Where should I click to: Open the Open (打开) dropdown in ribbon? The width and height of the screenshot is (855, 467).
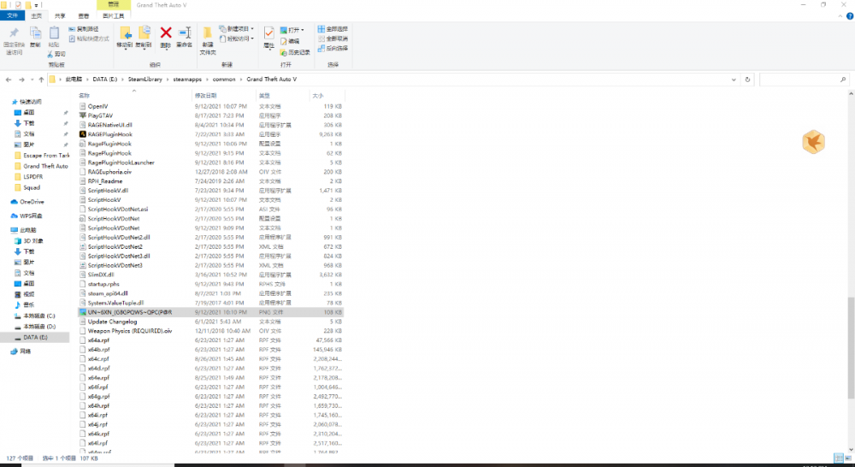tap(292, 29)
